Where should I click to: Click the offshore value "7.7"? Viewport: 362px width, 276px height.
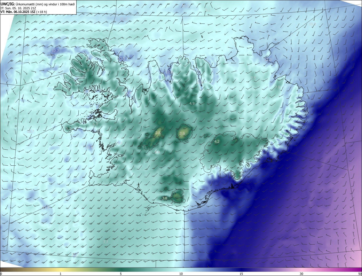click(106, 242)
